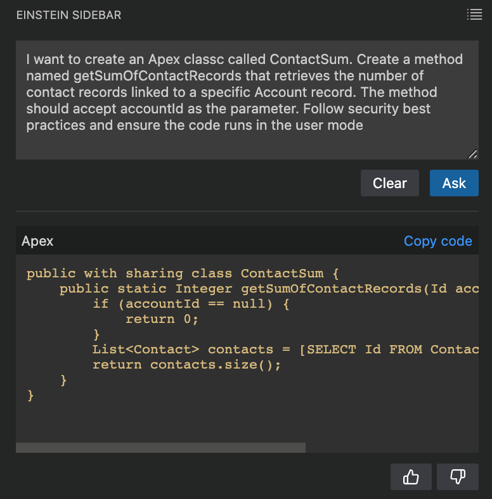Give the Apex response a thumbs up
The image size is (492, 499).
(411, 477)
